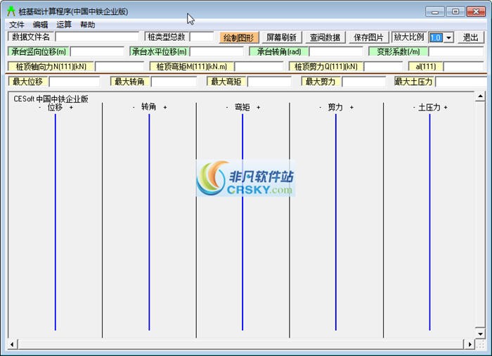Click the vertical scrollbar up arrow
Screen dimensions: 492x356
[480, 96]
